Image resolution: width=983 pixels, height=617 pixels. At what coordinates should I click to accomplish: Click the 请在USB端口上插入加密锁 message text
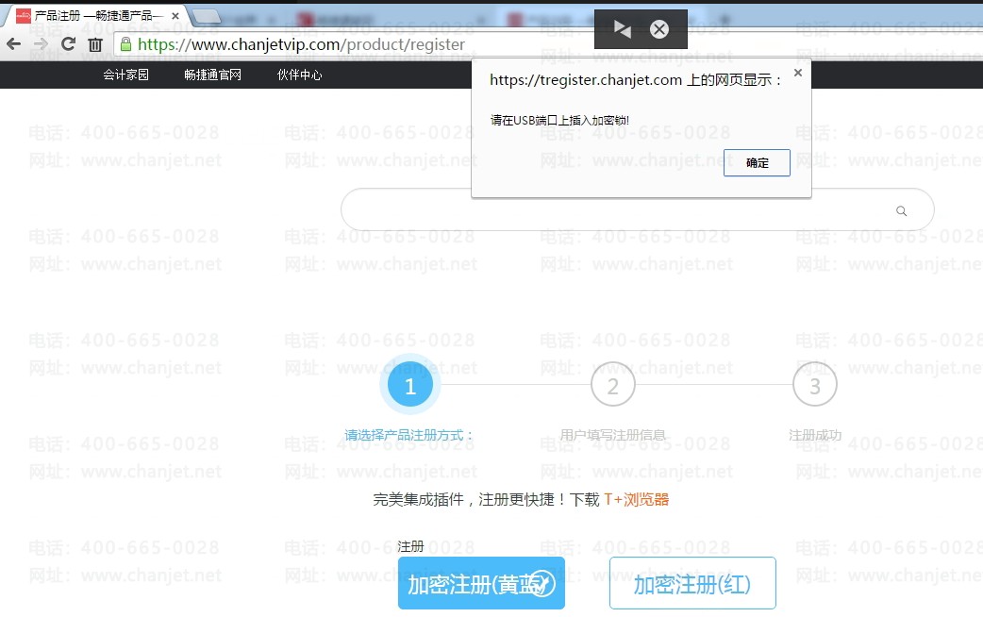tap(559, 120)
